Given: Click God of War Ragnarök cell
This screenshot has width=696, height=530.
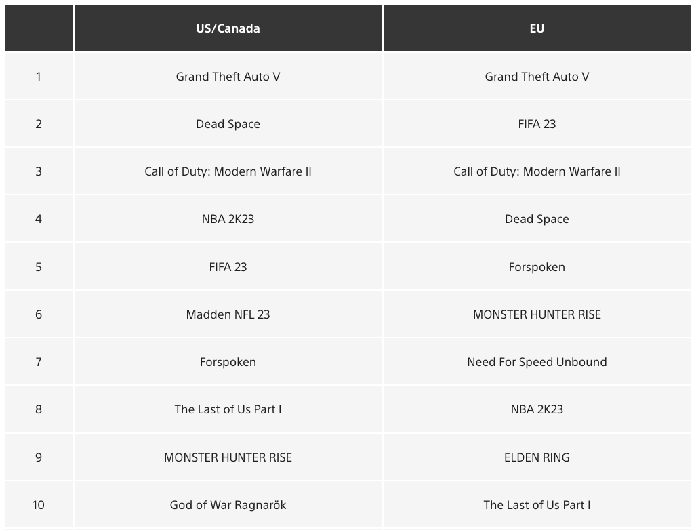Looking at the screenshot, I should click(228, 505).
